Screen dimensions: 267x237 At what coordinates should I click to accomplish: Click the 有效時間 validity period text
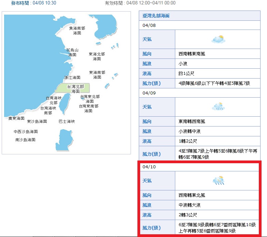pyautogui.click(x=140, y=3)
